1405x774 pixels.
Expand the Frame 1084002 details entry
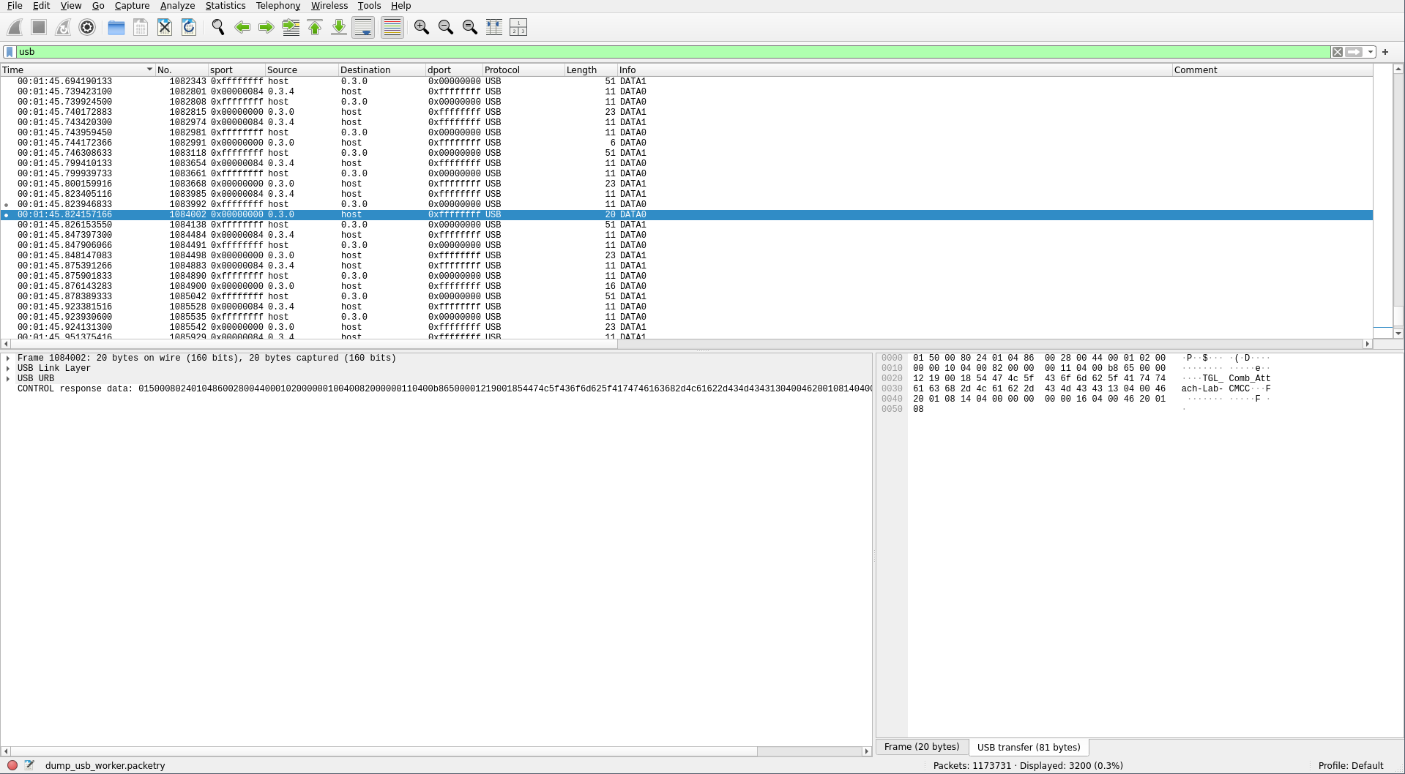click(9, 358)
